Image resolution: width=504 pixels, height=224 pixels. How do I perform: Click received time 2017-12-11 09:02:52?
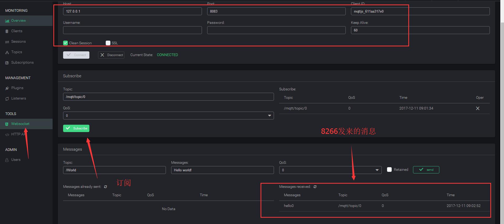click(x=464, y=206)
